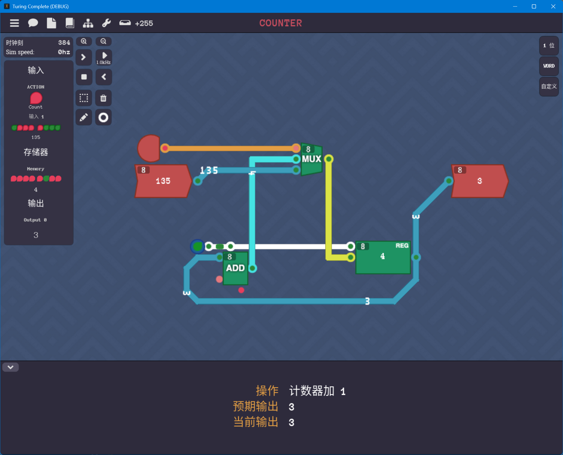
Task: Click the COUNTER level title
Action: point(281,23)
